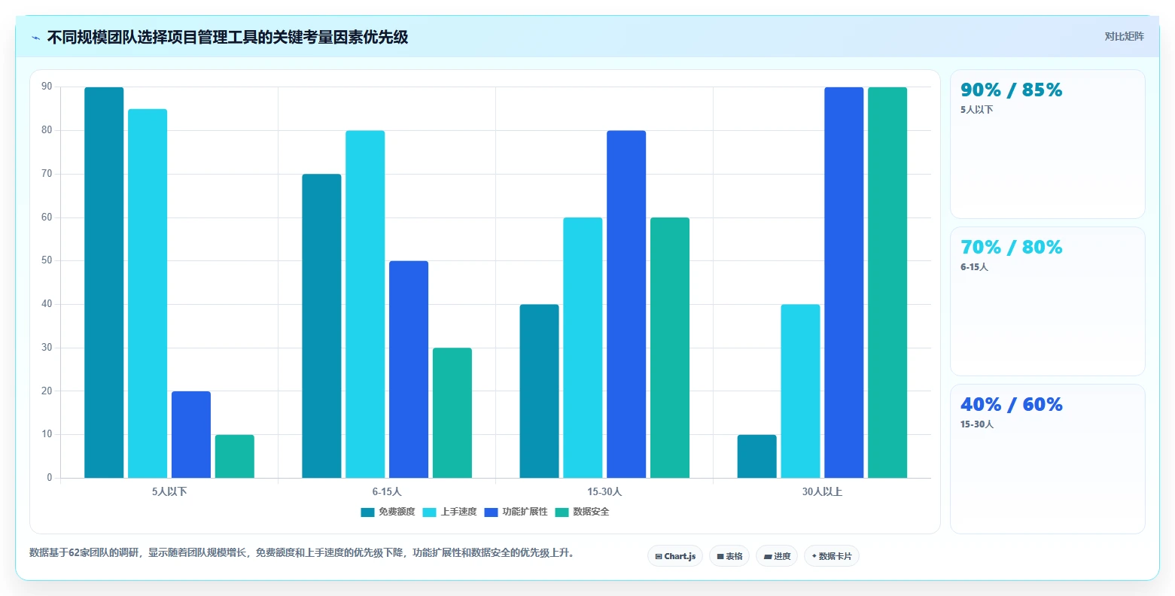Click the 6-15人 caption in the second stat card
The image size is (1175, 596).
[x=975, y=267]
